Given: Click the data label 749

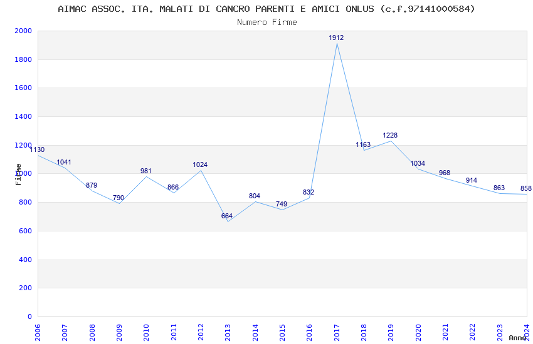Looking at the screenshot, I should click(x=282, y=204).
